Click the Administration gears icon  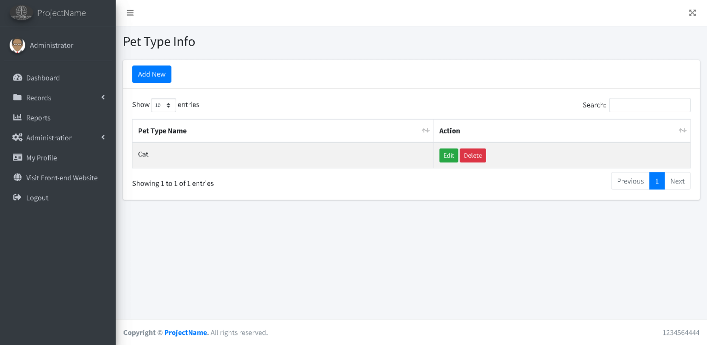17,138
